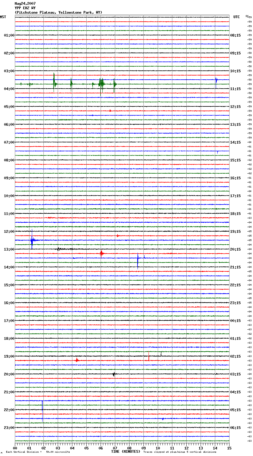Click the 15:15 UTC time label

click(235, 160)
